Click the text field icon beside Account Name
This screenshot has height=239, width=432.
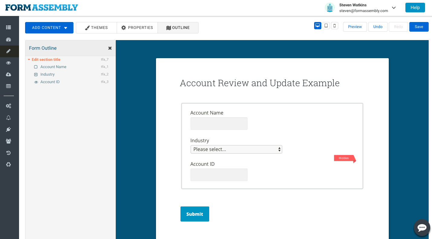(x=36, y=67)
